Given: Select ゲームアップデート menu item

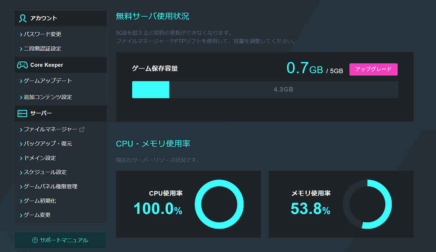Looking at the screenshot, I should tap(48, 81).
